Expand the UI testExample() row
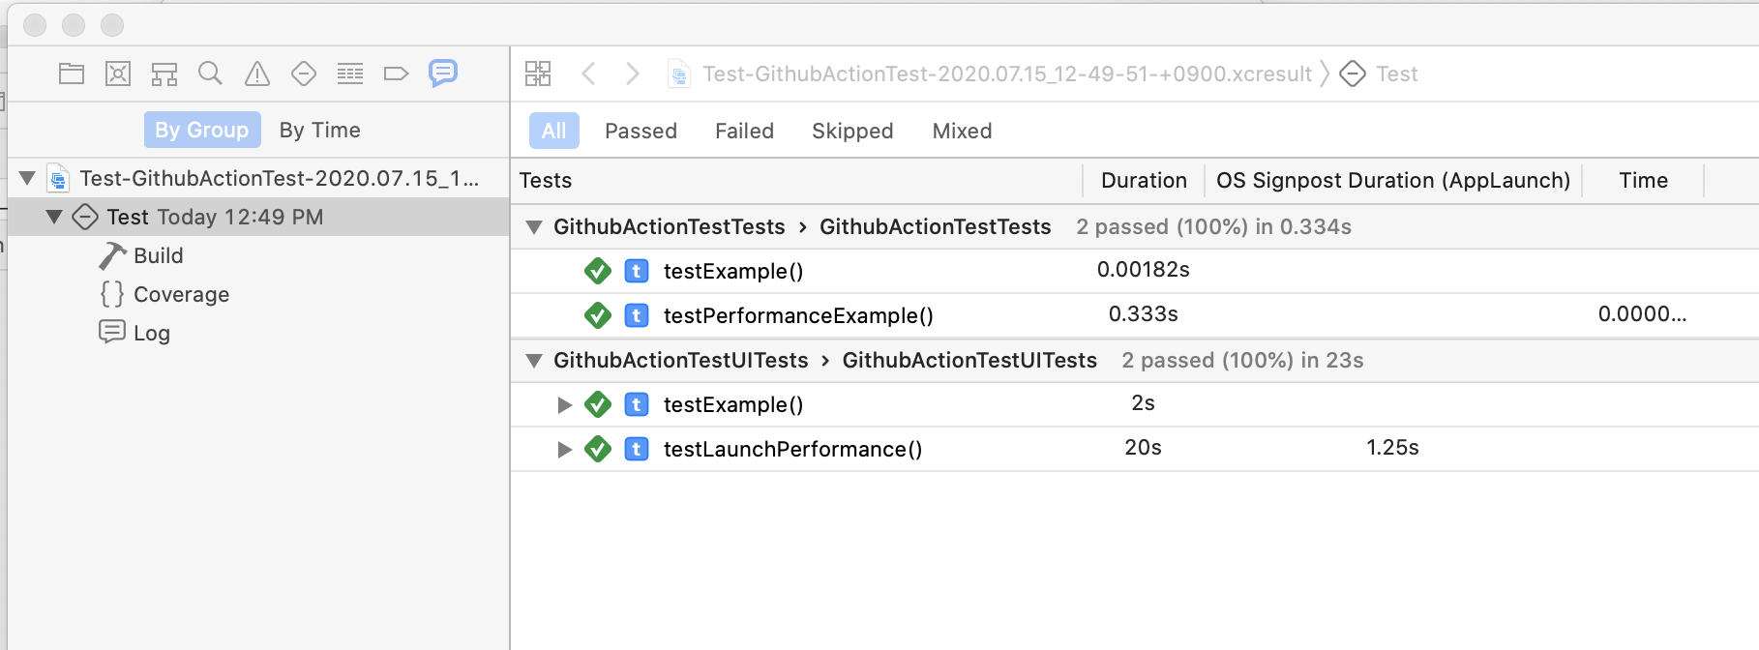Viewport: 1759px width, 650px height. click(x=565, y=404)
